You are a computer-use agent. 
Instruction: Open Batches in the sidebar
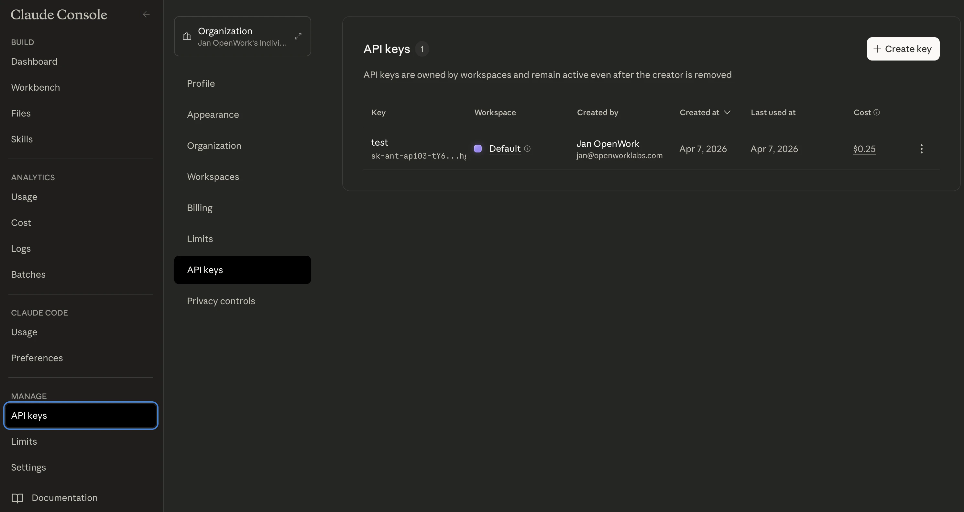click(28, 274)
